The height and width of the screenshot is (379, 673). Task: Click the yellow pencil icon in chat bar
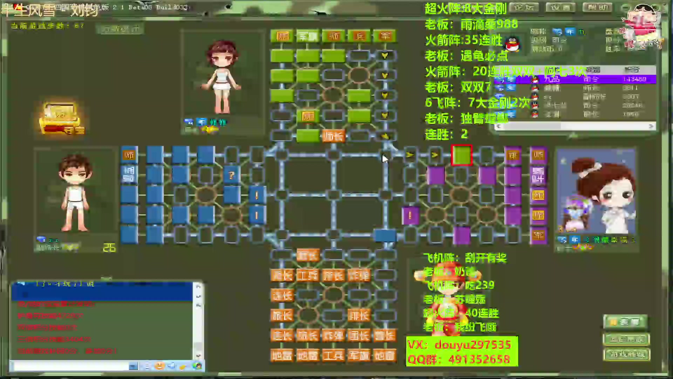pyautogui.click(x=183, y=366)
